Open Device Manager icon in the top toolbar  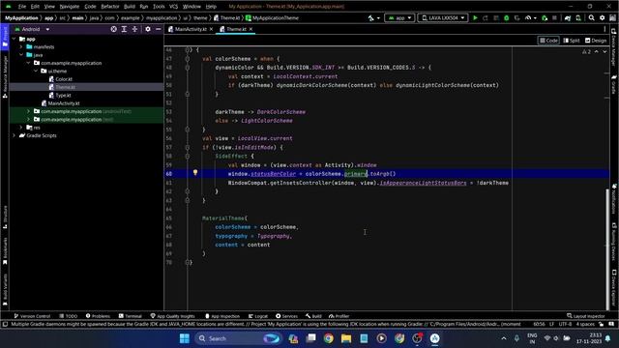point(578,18)
